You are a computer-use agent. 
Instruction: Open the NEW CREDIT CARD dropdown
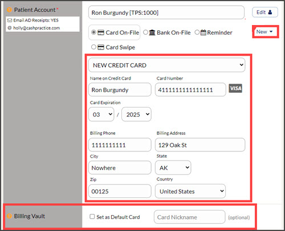click(x=167, y=65)
